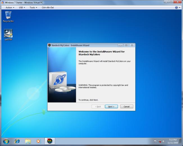Click the "To continue, click Next." text
Viewport: 183px width, 146px height.
tap(88, 100)
